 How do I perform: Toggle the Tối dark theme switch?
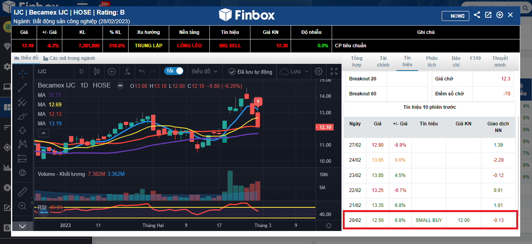[x=174, y=71]
